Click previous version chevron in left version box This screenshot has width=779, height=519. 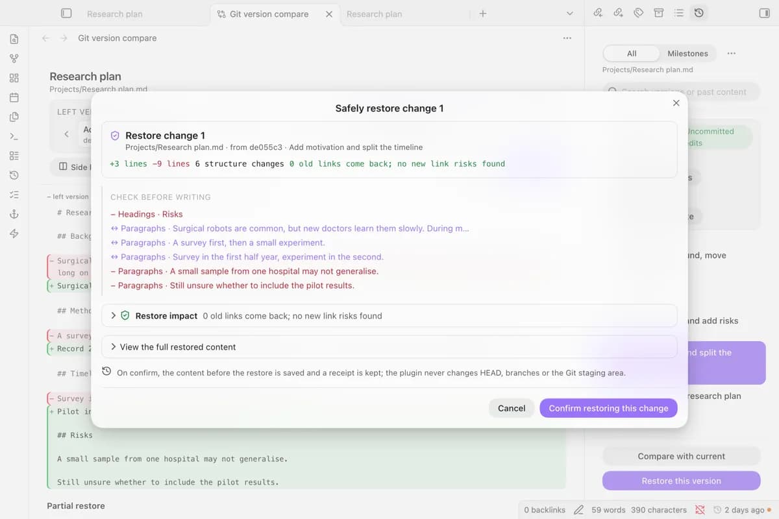[66, 134]
